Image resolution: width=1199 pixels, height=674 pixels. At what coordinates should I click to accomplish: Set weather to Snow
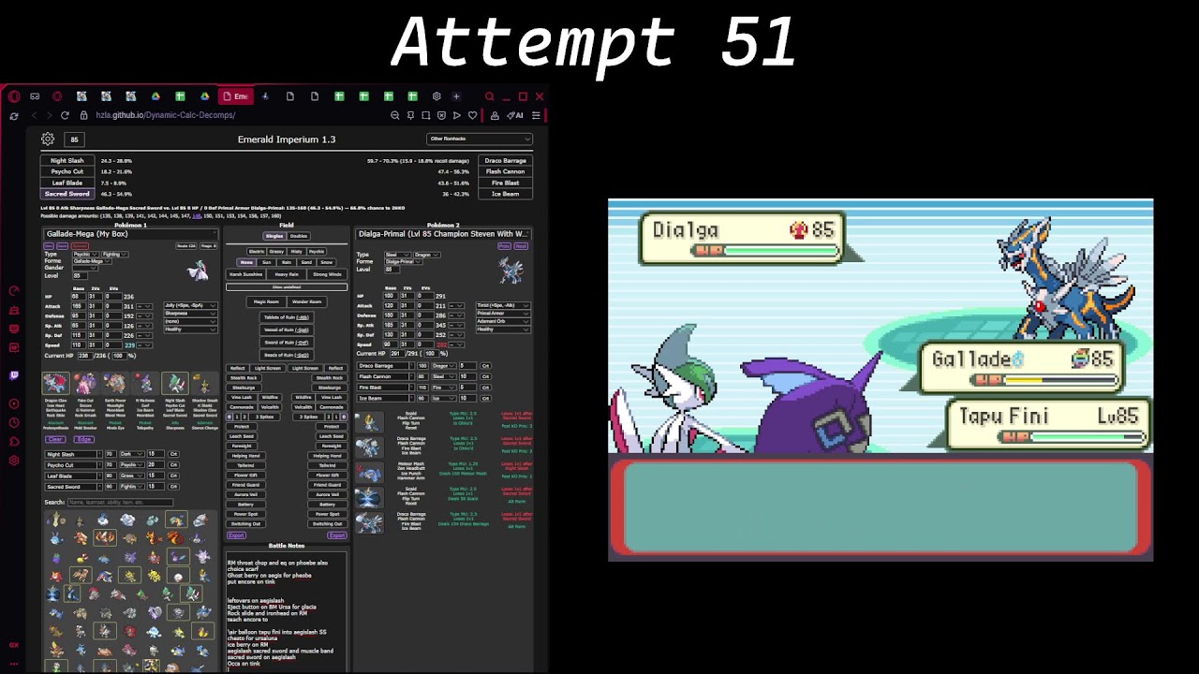(328, 263)
